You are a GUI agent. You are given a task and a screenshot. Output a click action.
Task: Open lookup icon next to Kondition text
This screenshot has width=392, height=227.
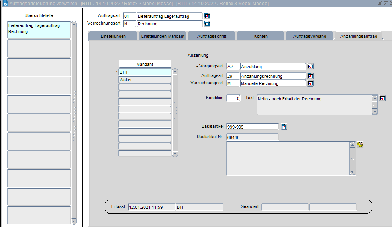pyautogui.click(x=382, y=98)
